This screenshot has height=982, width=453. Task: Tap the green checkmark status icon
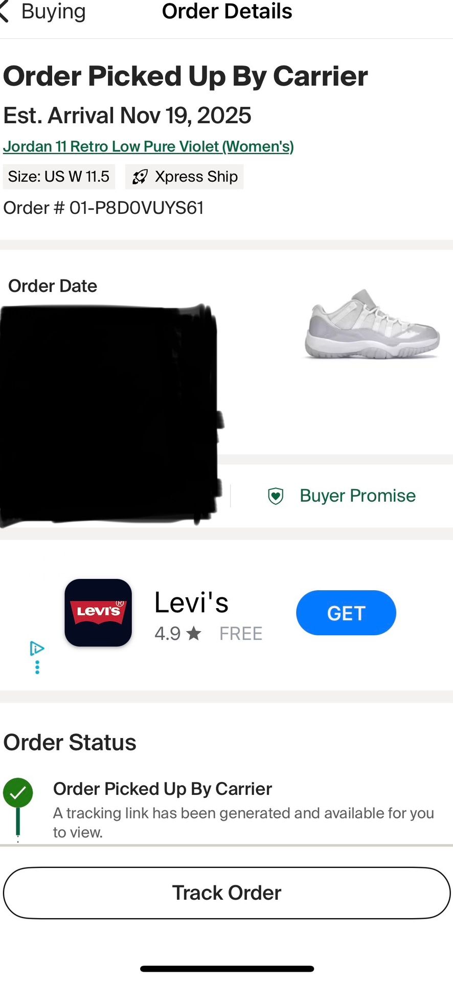(18, 793)
